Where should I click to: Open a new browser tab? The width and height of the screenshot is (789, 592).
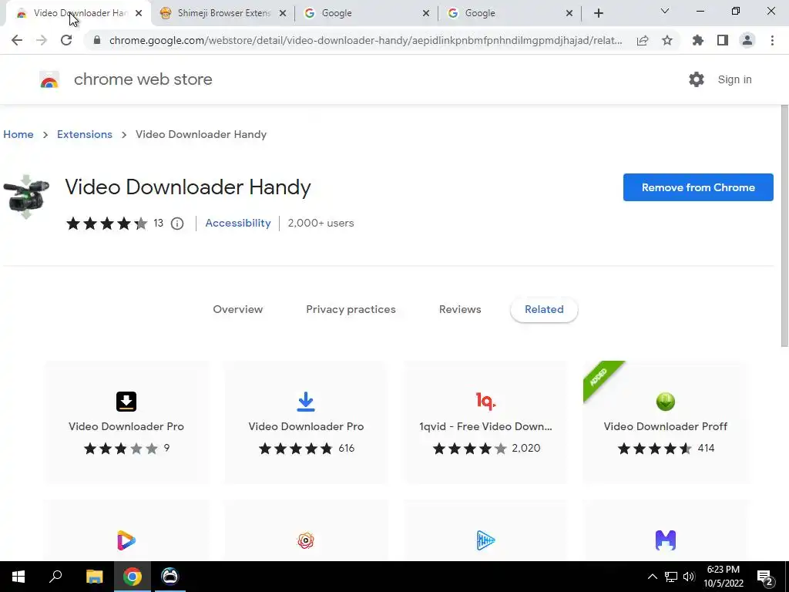point(598,13)
